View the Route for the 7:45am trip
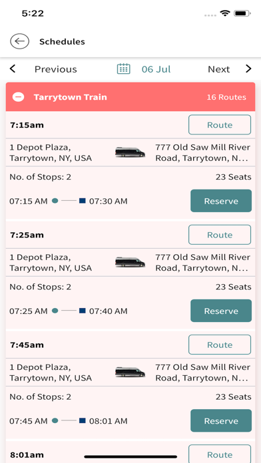This screenshot has height=463, width=261. [220, 345]
